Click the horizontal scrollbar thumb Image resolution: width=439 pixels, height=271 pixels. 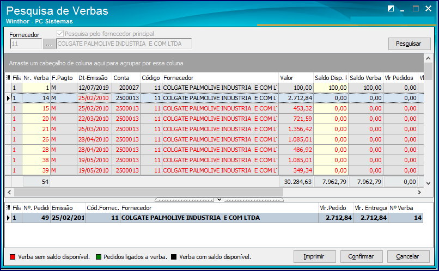pyautogui.click(x=149, y=193)
